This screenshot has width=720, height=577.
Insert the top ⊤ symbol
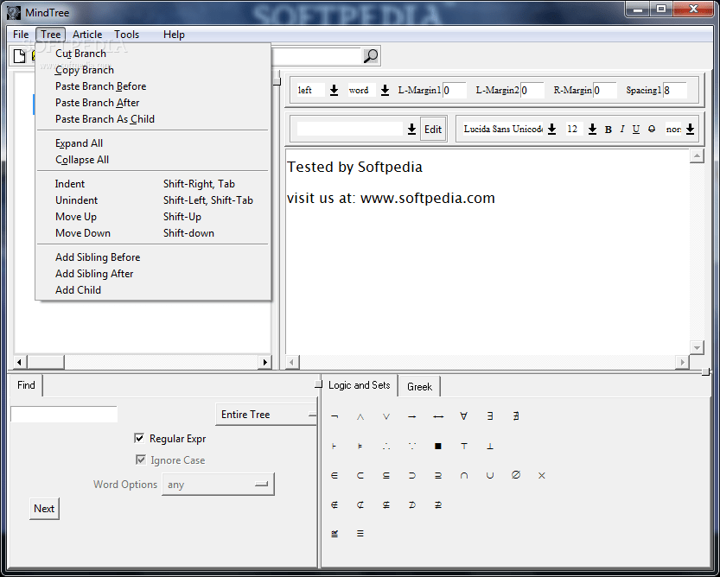464,446
